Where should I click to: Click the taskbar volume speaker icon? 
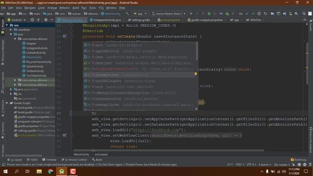pyautogui.click(x=284, y=172)
